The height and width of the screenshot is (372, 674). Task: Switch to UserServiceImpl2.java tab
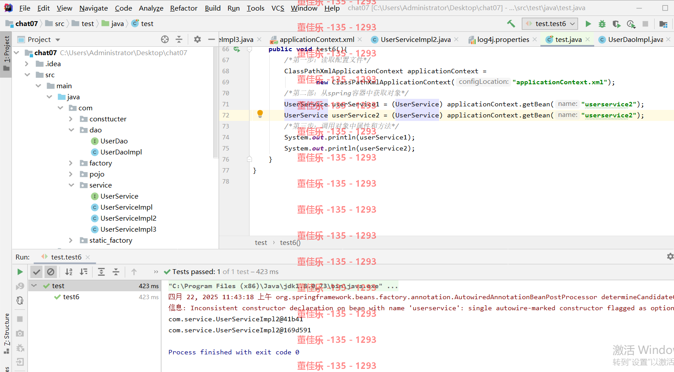point(416,39)
